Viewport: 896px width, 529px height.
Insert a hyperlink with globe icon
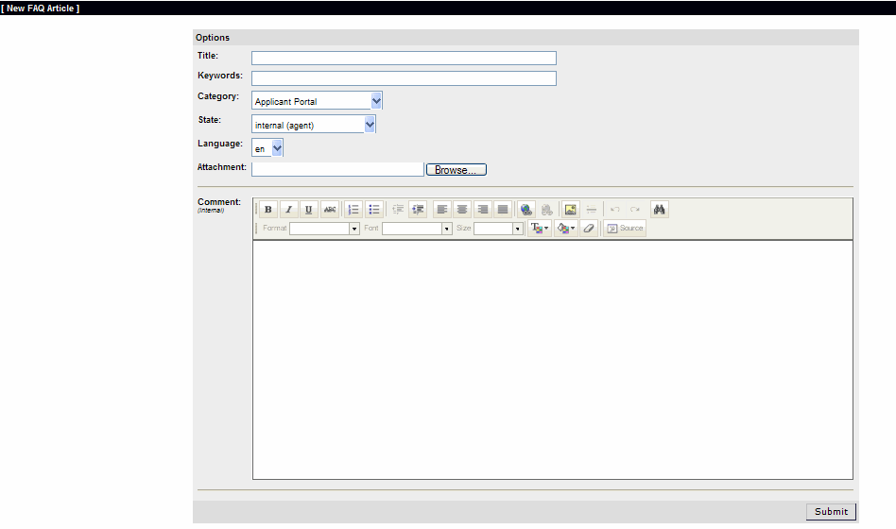[526, 210]
